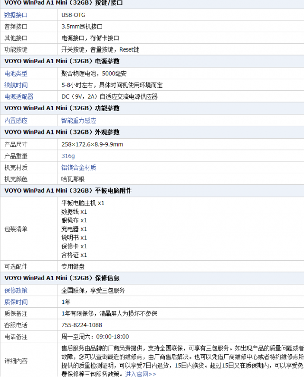Open the 电池类型 link

pyautogui.click(x=16, y=74)
